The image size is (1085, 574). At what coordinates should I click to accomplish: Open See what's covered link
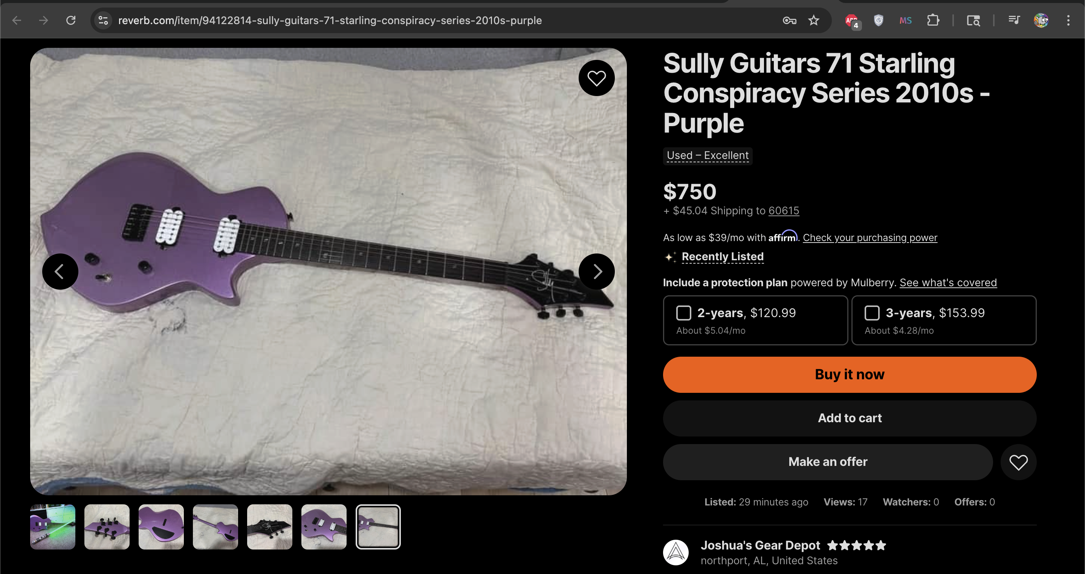point(948,282)
